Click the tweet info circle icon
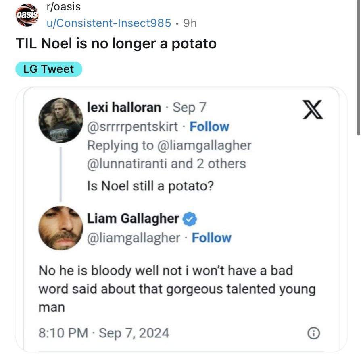The image size is (363, 356). pyautogui.click(x=314, y=333)
